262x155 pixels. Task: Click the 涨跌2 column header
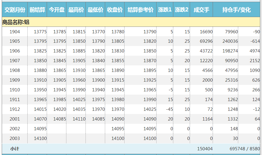pos(182,10)
